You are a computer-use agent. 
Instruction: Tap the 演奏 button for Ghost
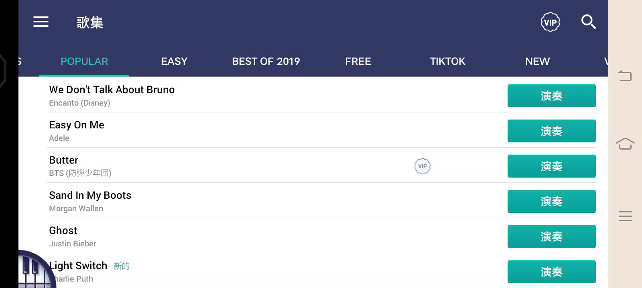click(x=551, y=236)
